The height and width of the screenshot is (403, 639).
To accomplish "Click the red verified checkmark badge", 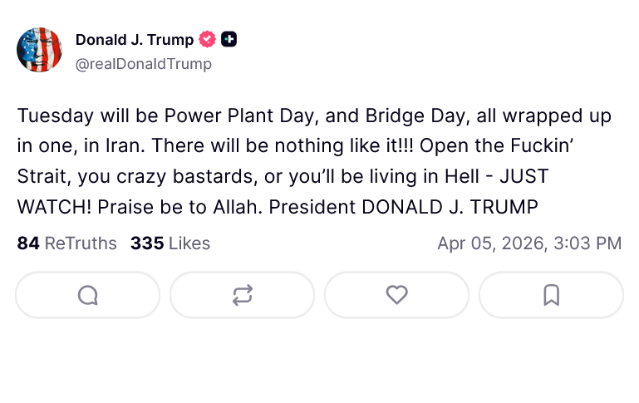I will (207, 39).
